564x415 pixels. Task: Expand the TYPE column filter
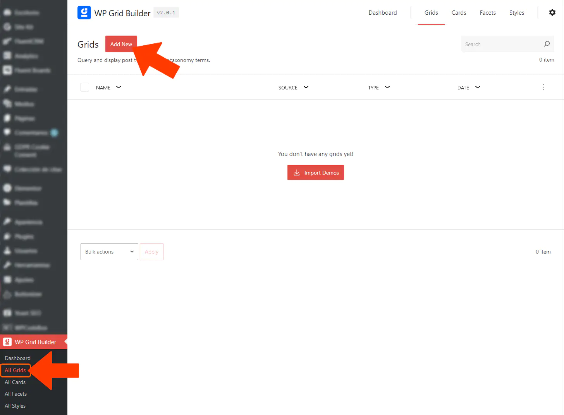point(387,87)
